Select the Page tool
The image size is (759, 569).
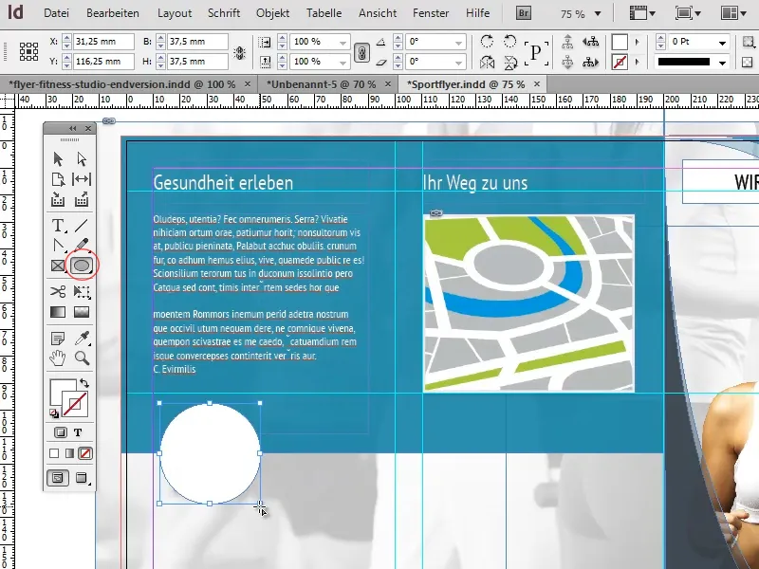pos(58,179)
